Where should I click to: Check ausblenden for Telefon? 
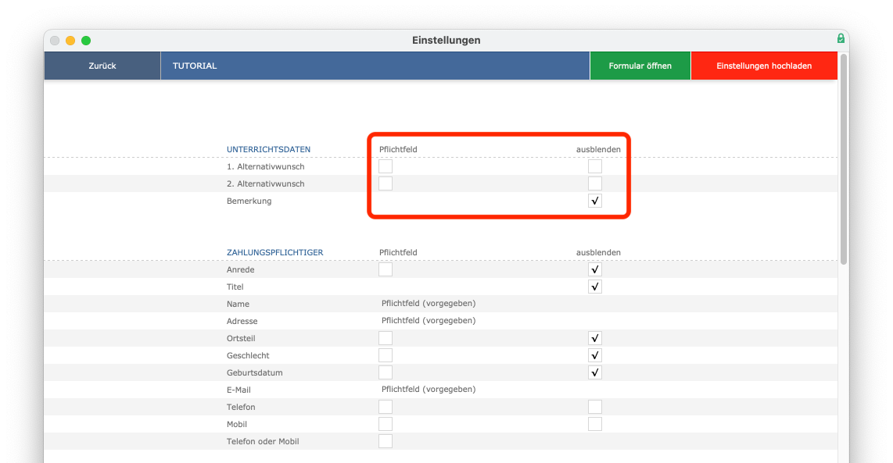coord(595,408)
